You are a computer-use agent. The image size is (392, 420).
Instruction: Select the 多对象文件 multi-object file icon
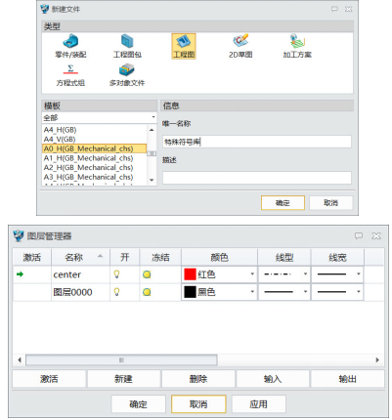(x=127, y=69)
